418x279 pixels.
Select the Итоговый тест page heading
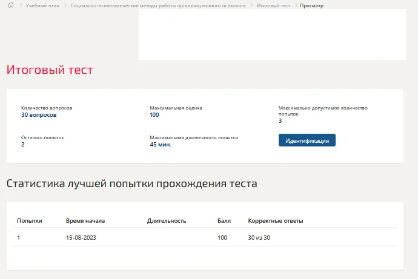50,70
